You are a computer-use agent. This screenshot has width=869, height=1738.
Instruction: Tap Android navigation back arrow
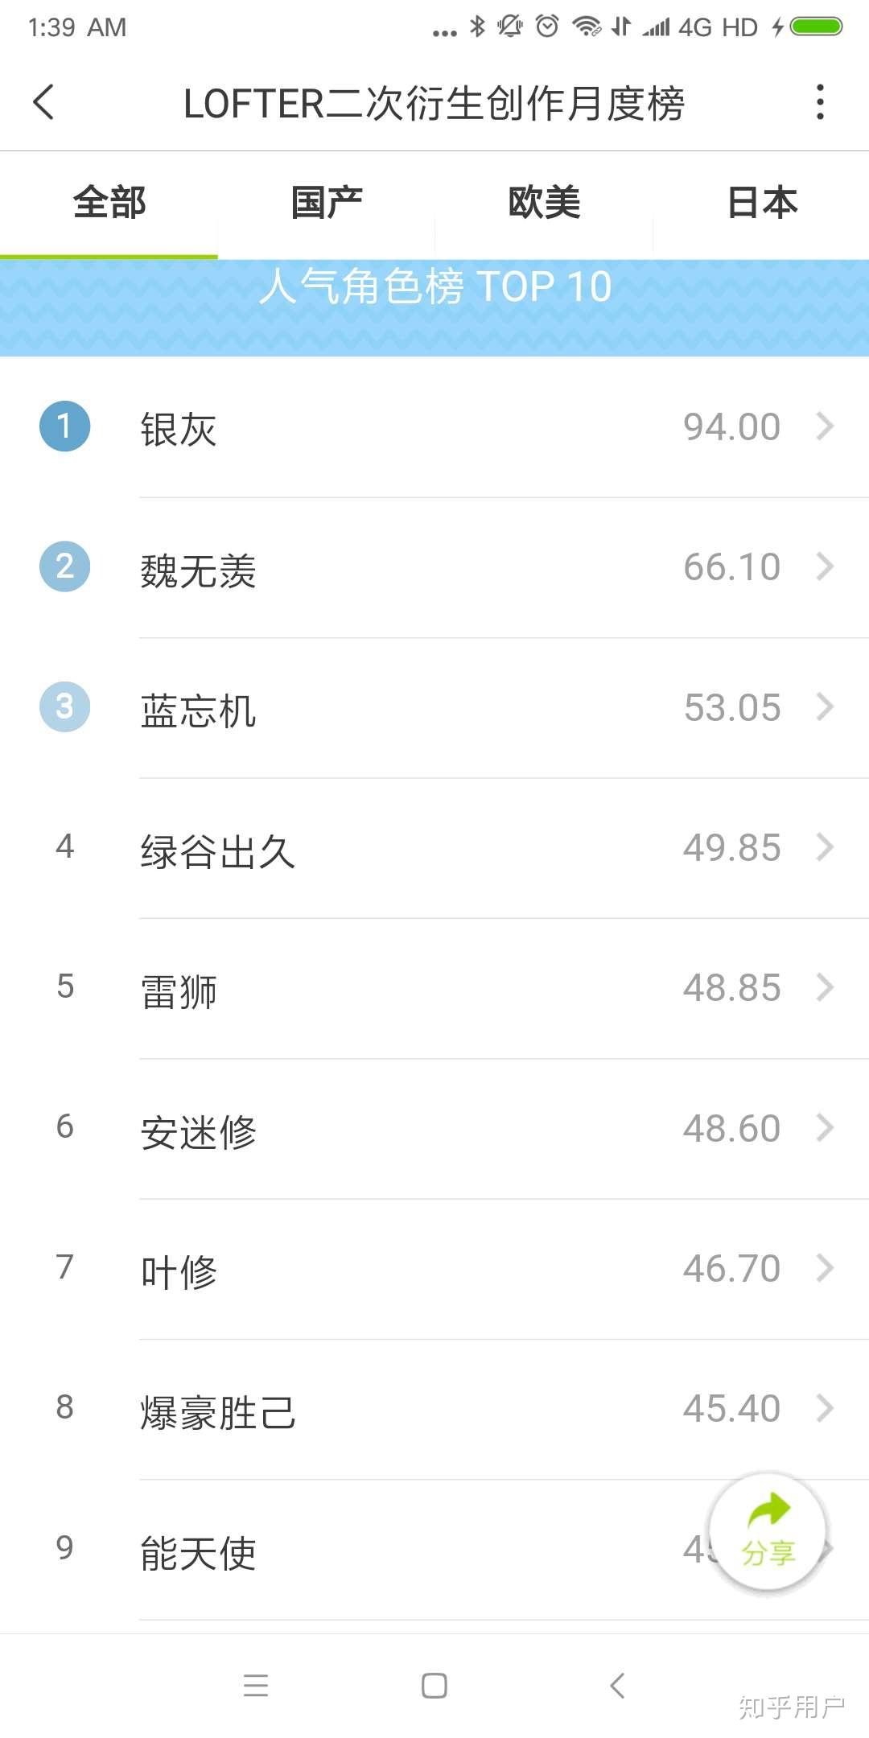pos(617,1685)
